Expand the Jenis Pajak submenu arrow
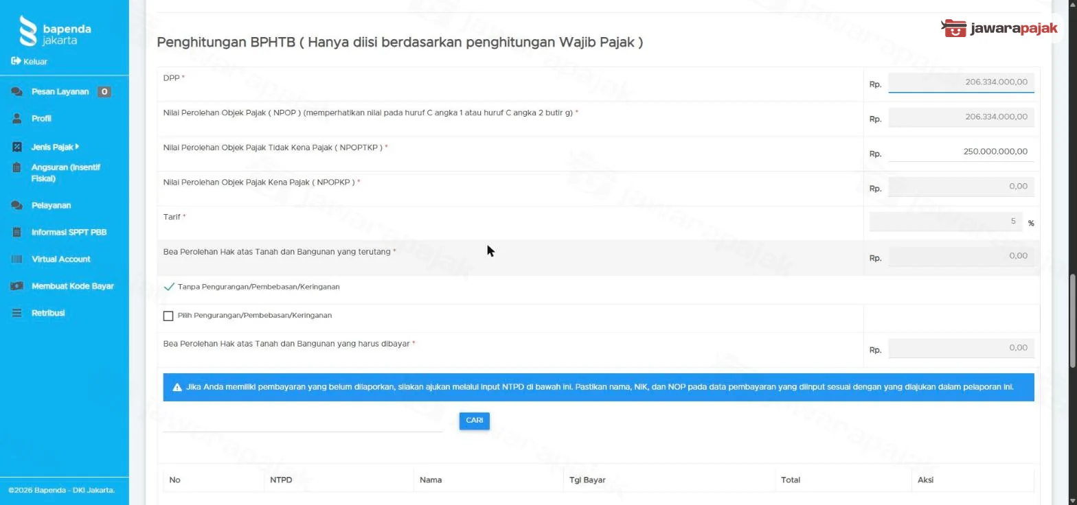1077x505 pixels. (78, 146)
